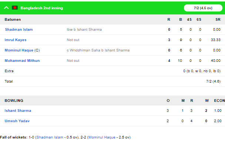Open Shadman Islam link in Fall of wickets
Viewport: 225px width, 147px height.
pos(50,137)
